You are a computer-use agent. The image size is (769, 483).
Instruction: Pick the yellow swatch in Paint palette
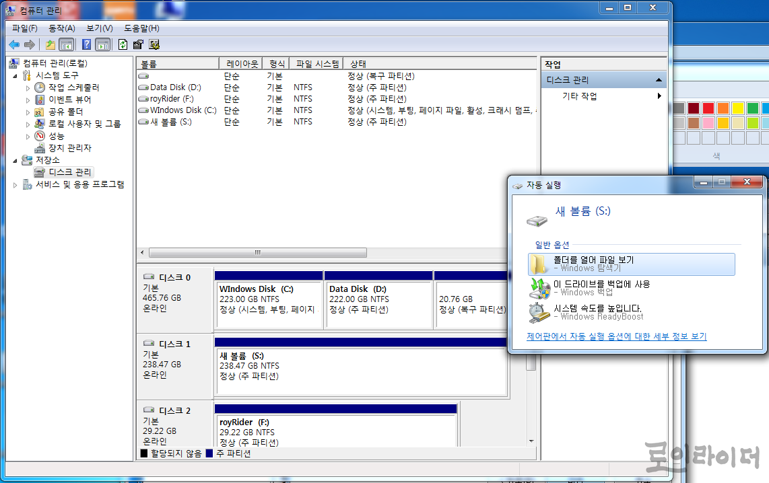737,108
